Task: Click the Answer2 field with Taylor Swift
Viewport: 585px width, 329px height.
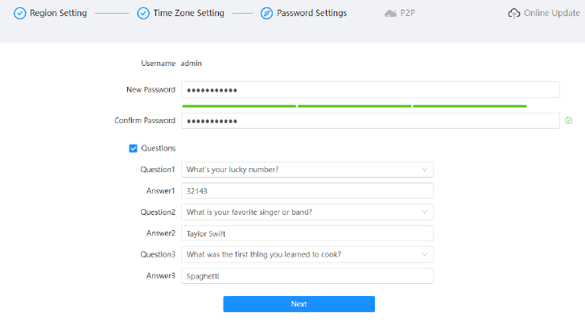Action: pyautogui.click(x=307, y=233)
